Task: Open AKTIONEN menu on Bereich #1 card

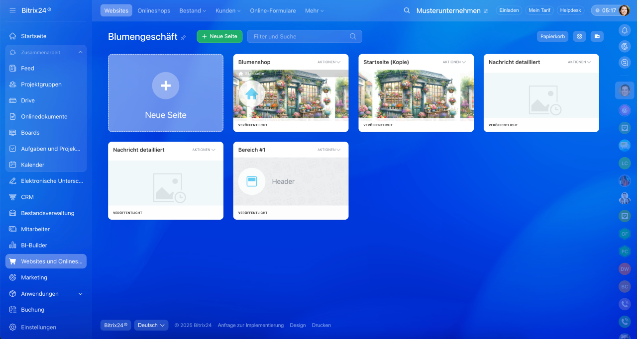Action: click(329, 150)
